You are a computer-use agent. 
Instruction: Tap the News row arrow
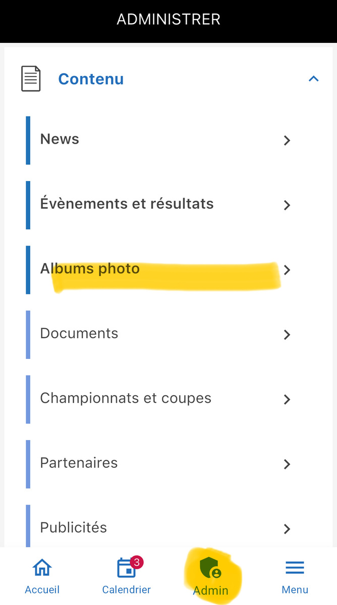click(287, 140)
